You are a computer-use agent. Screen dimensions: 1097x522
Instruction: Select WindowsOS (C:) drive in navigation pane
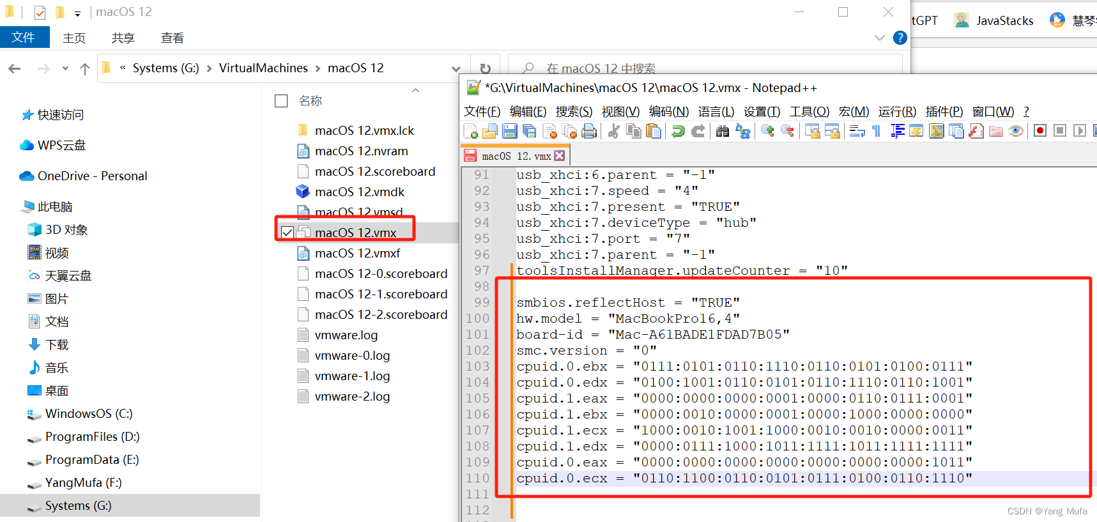(x=81, y=414)
